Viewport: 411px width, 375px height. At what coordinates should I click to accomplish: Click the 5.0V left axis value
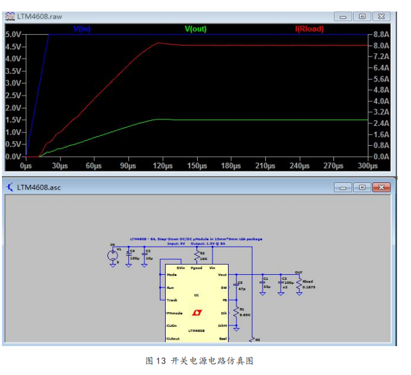(x=13, y=34)
